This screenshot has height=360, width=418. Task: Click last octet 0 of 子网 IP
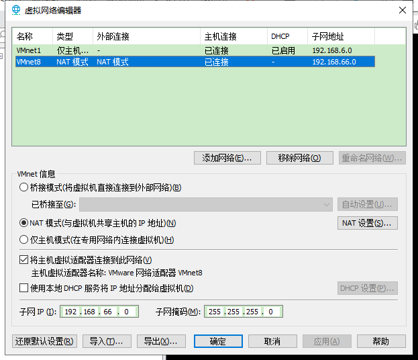(126, 312)
